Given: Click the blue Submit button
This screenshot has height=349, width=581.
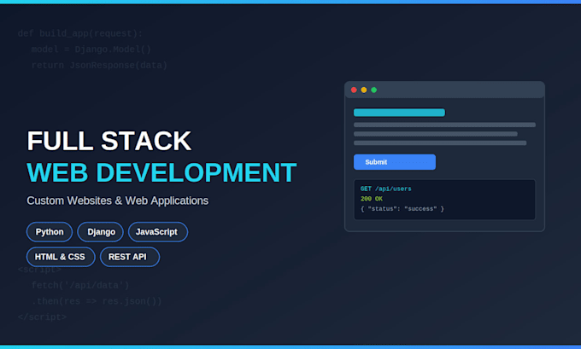Looking at the screenshot, I should (395, 162).
